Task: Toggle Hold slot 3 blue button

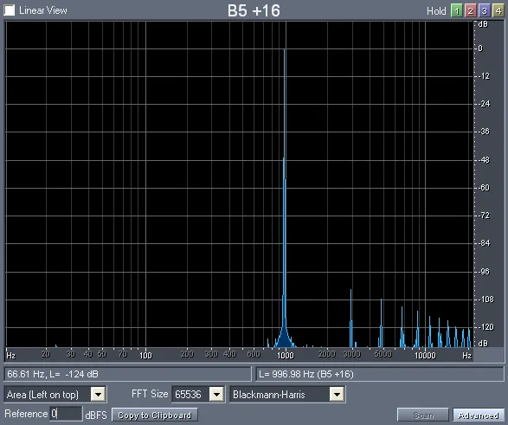Action: tap(484, 11)
